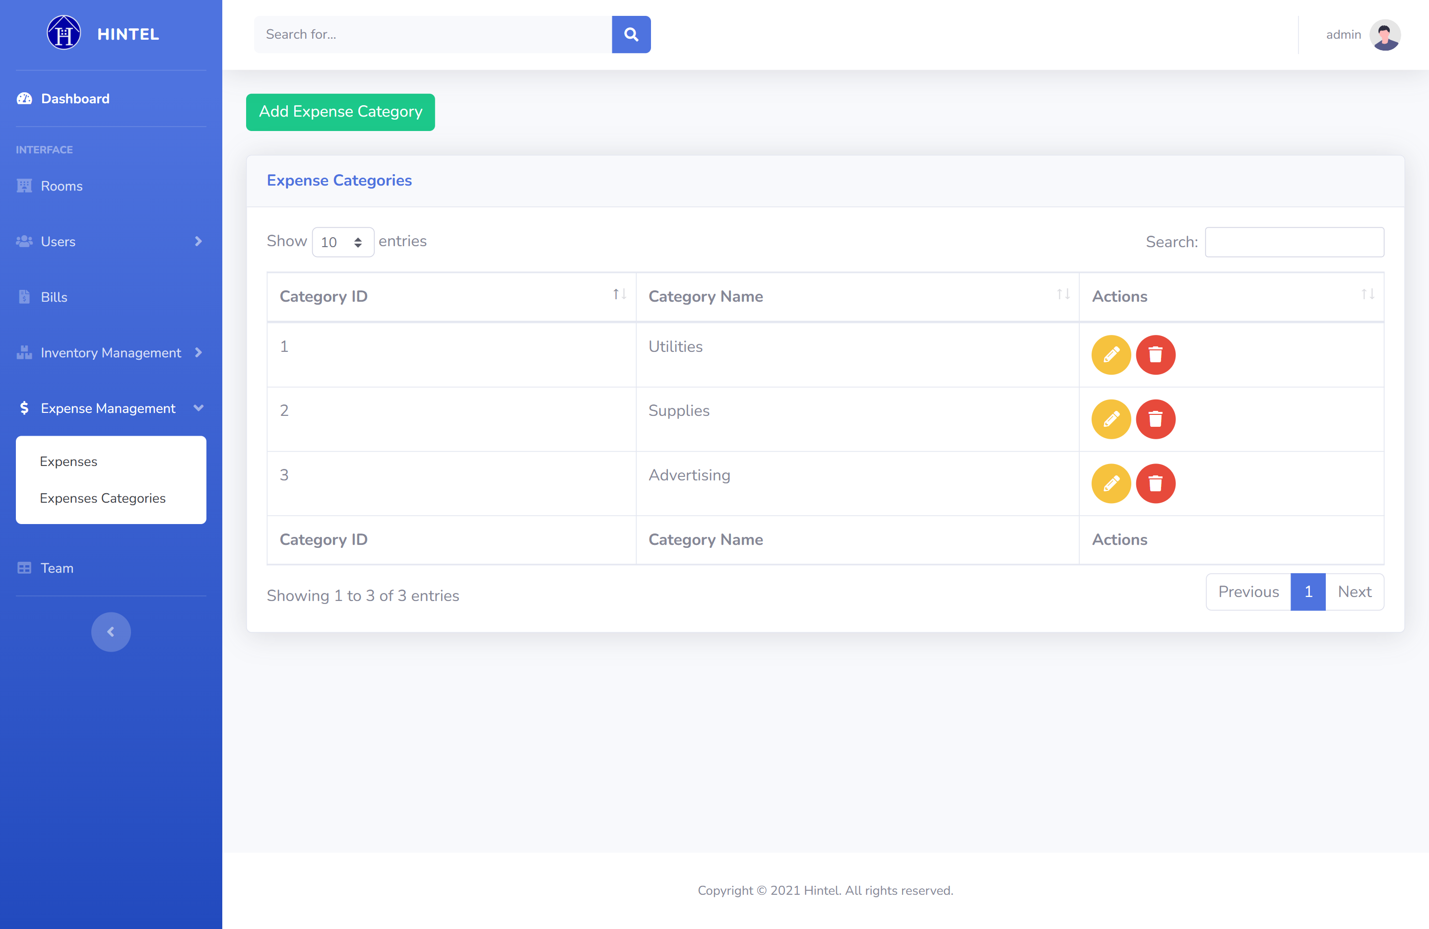This screenshot has height=929, width=1429.
Task: Expand the Inventory Management menu
Action: point(111,352)
